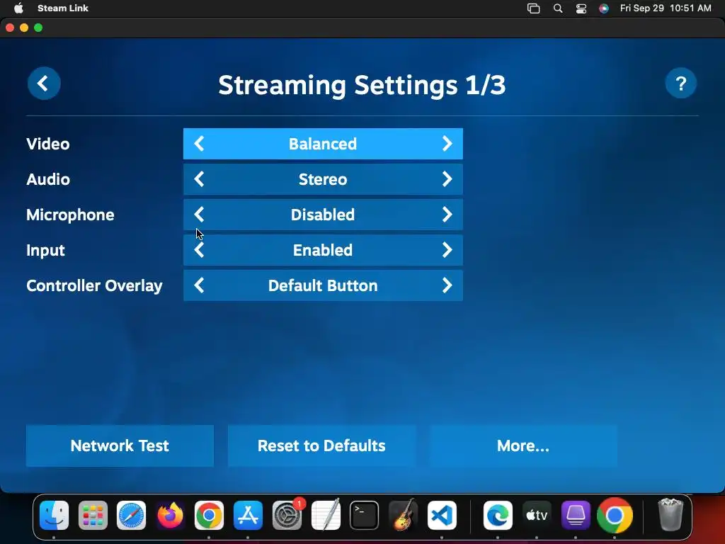Click the Audio setting label

pyautogui.click(x=48, y=179)
